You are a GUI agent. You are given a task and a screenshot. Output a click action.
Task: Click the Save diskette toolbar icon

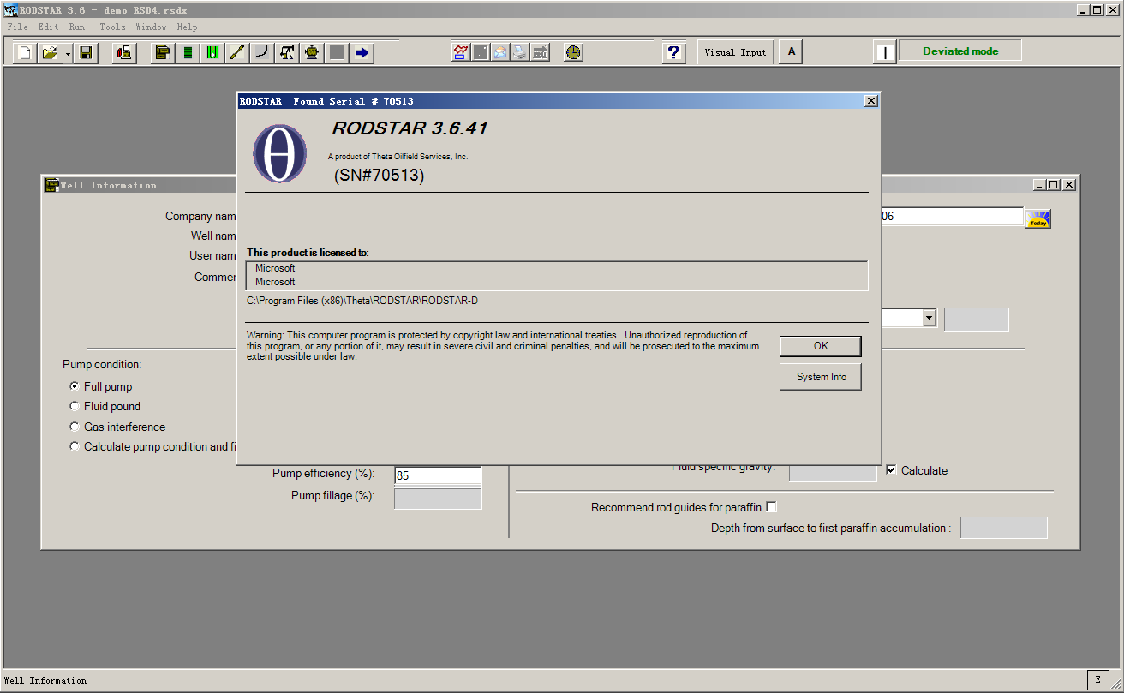pos(86,52)
